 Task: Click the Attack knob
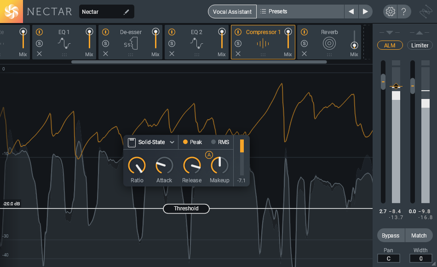coord(164,165)
